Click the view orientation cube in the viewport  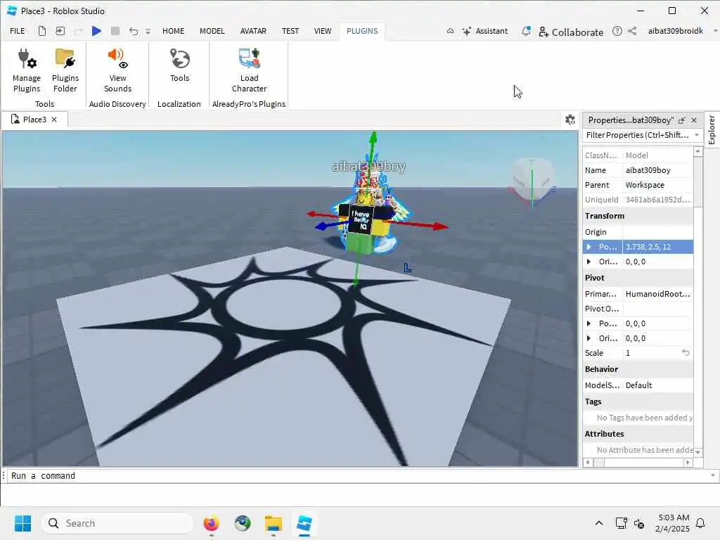[x=533, y=181]
